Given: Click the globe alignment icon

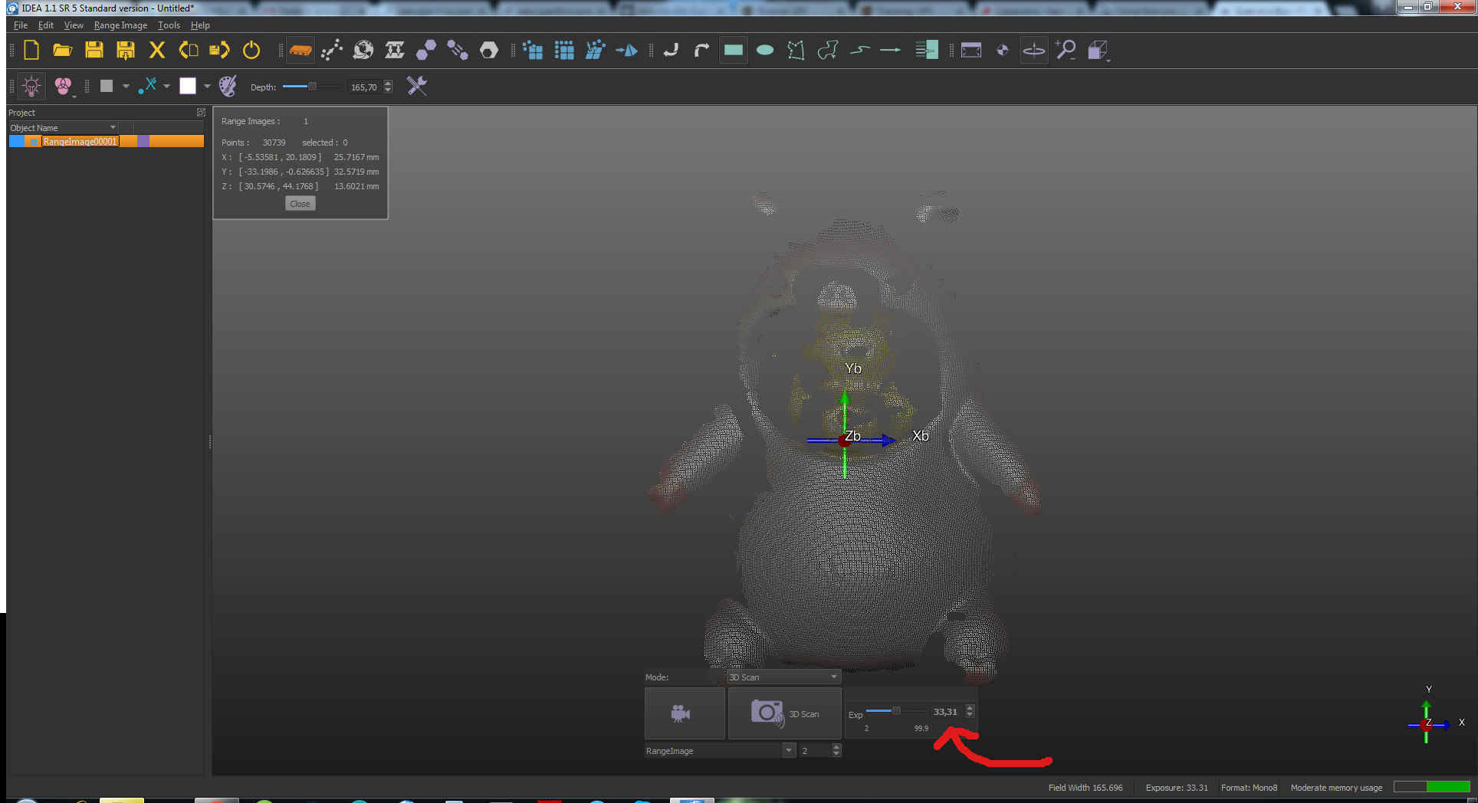Looking at the screenshot, I should (363, 51).
